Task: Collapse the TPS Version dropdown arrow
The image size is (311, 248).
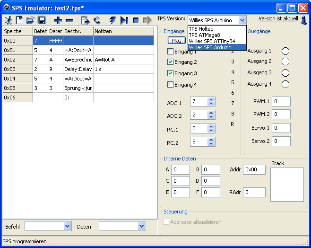Action: 242,20
